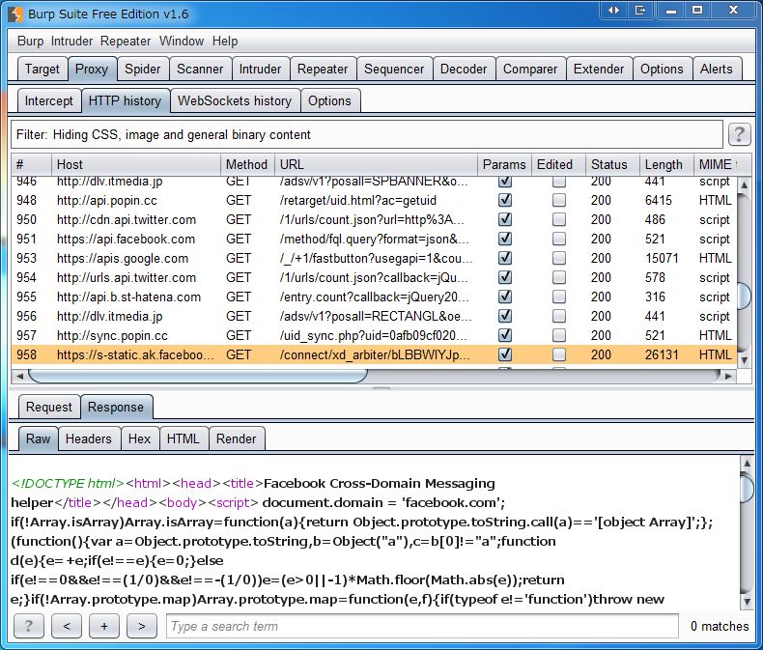Select row 953 apis.google.com
The width and height of the screenshot is (763, 650).
(374, 258)
